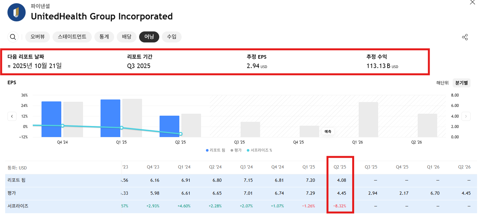Viewport: 479px width, 220px height.
Task: Click the Q2 '25 column header
Action: [340, 167]
